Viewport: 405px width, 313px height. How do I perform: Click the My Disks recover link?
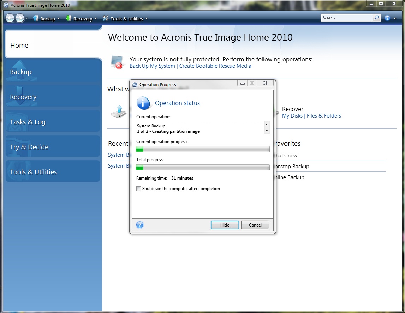point(292,116)
